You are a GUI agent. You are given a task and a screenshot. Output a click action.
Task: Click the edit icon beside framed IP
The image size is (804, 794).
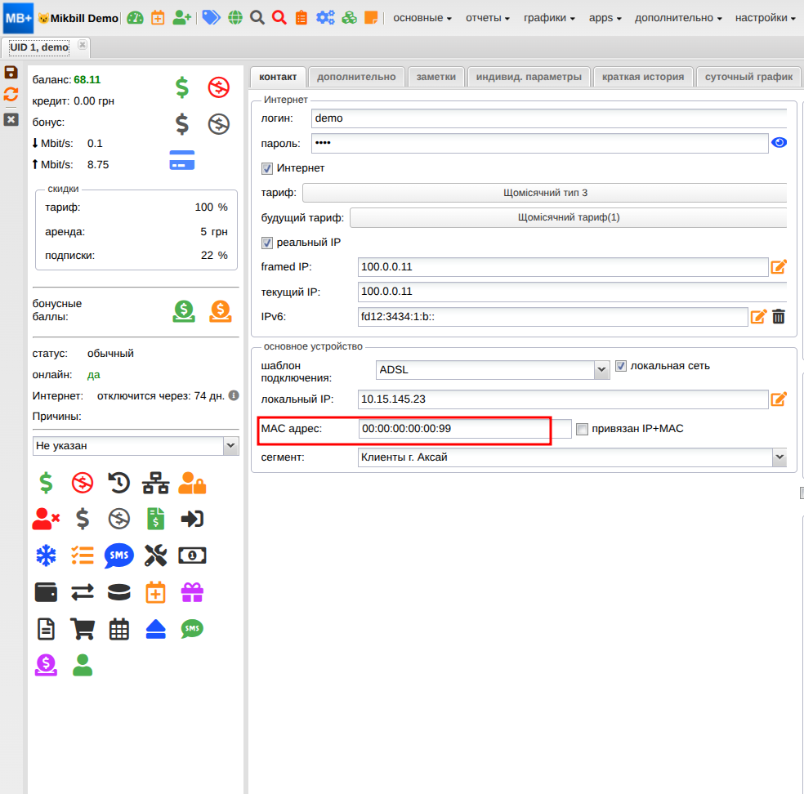coord(779,266)
